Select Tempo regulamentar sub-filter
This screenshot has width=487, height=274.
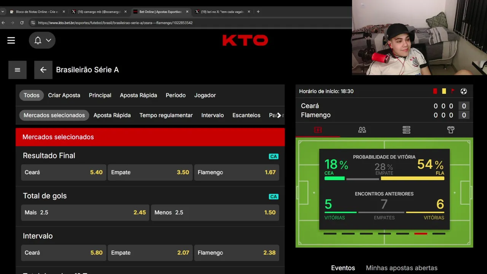[166, 115]
